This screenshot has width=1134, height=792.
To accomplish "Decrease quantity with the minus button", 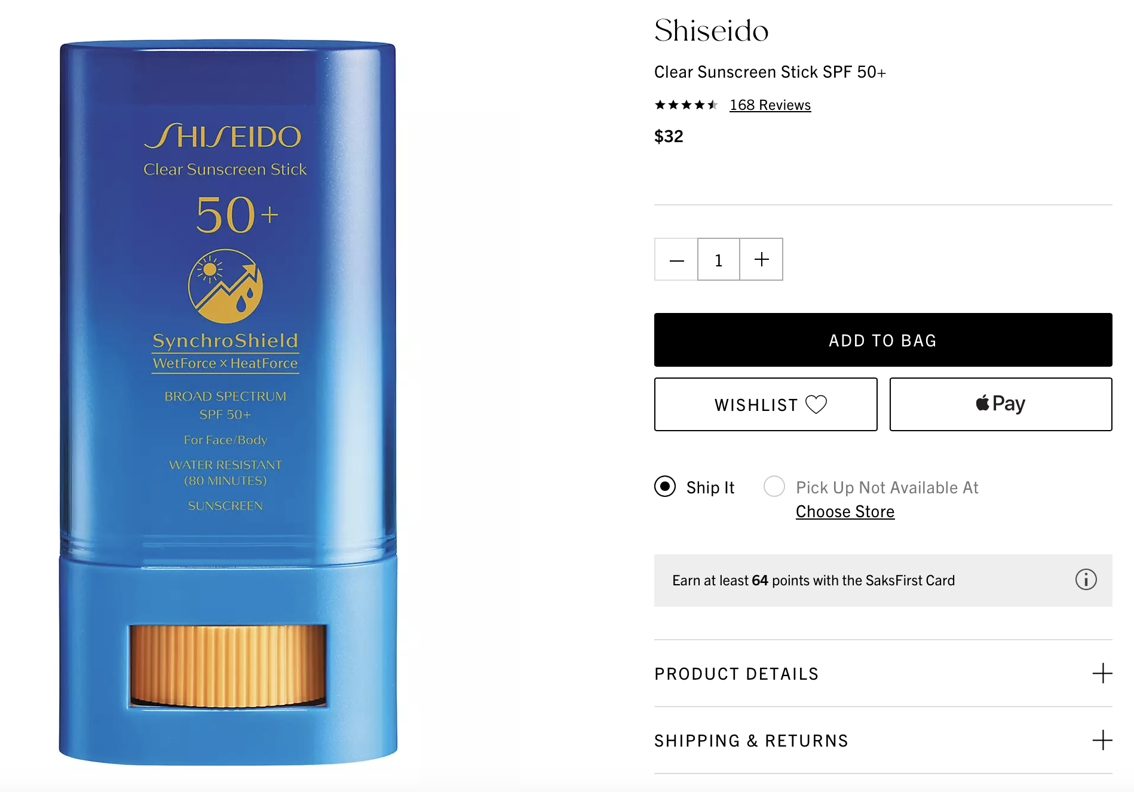I will [x=676, y=260].
